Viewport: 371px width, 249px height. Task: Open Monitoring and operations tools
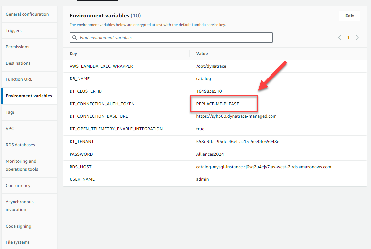coord(22,165)
